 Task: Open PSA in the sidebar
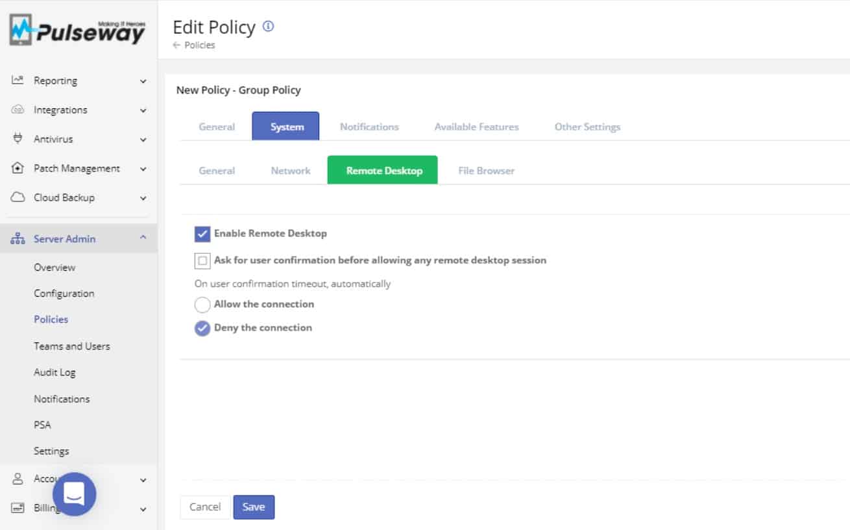(42, 425)
